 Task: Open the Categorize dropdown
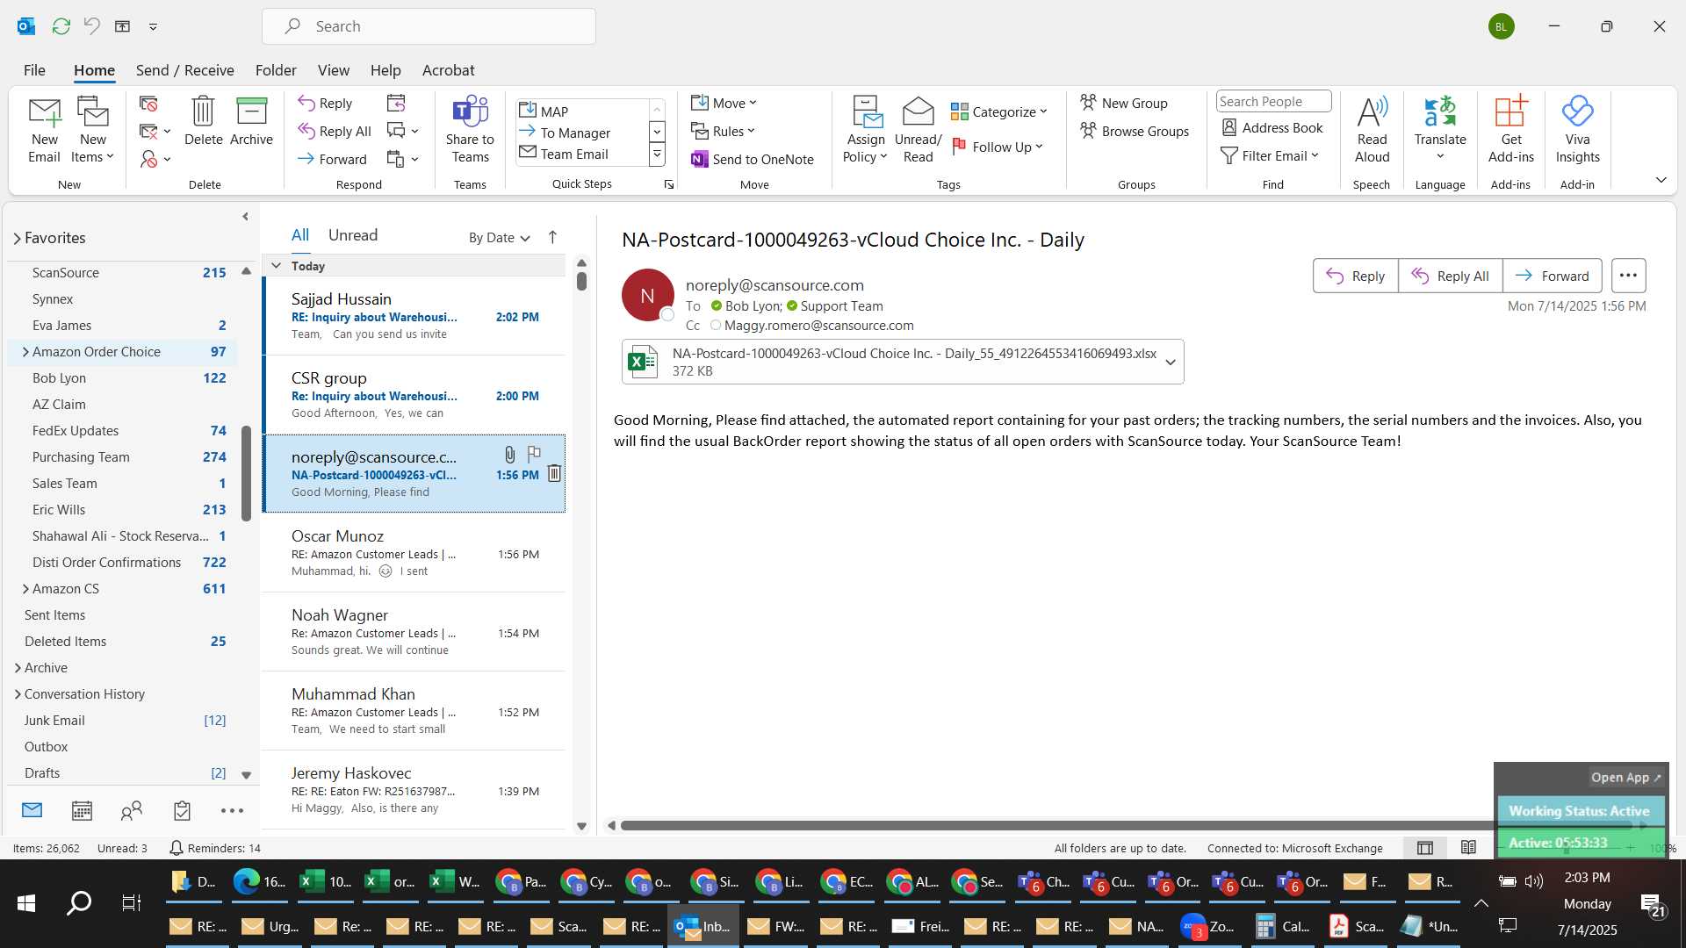click(999, 111)
